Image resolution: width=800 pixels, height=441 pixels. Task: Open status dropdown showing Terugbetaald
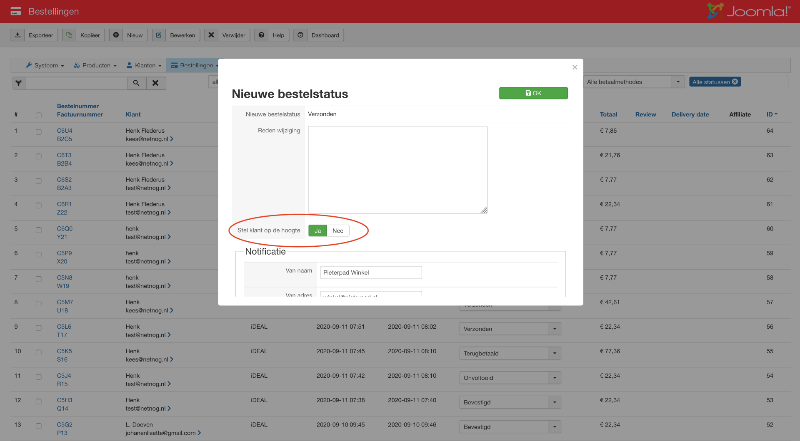pos(510,353)
